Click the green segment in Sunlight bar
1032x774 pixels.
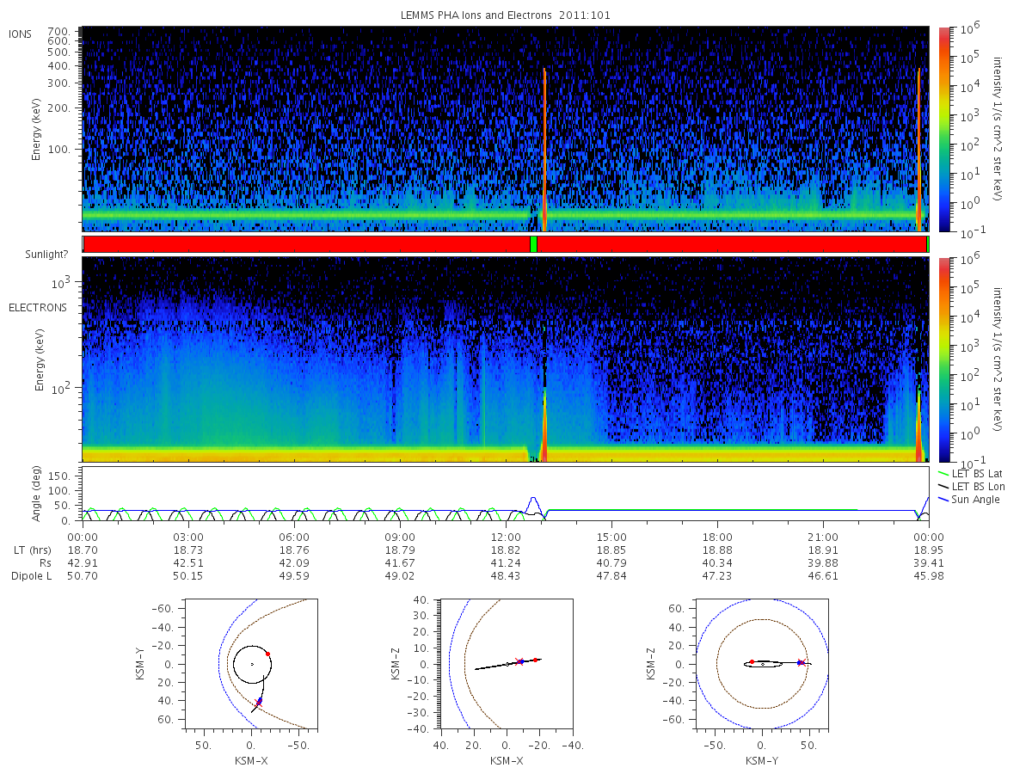tap(533, 244)
